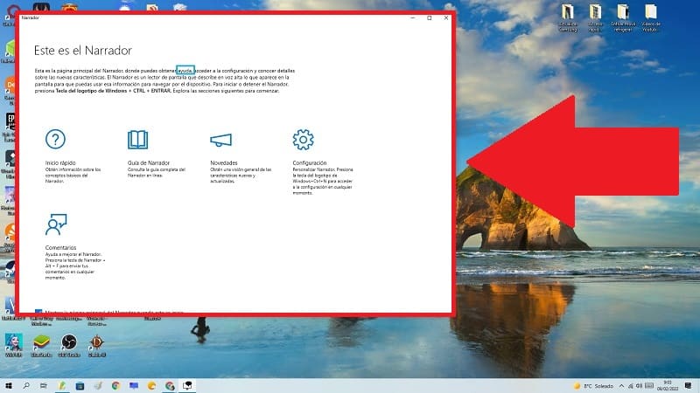Click the 'Comentarios' label
Viewport: 700px width, 393px height.
pos(60,247)
